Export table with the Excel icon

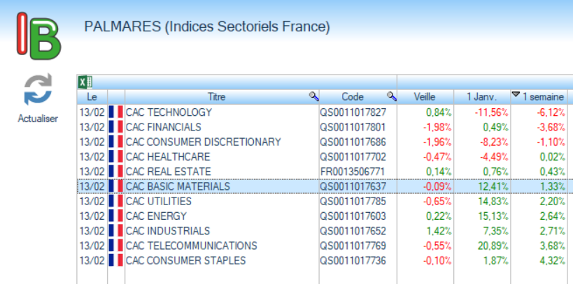point(85,82)
